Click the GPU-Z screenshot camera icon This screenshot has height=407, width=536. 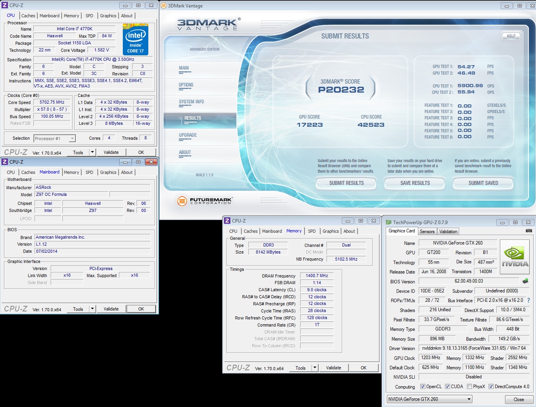[x=529, y=231]
